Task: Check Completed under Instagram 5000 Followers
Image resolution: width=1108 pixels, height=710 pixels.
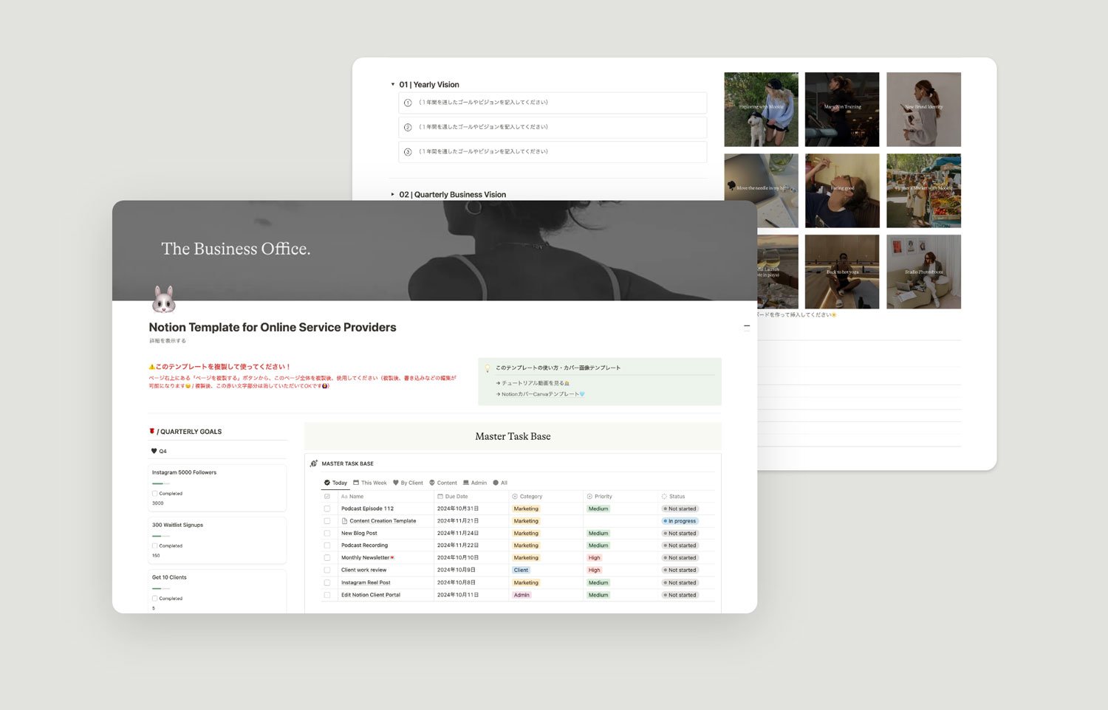Action: point(154,494)
